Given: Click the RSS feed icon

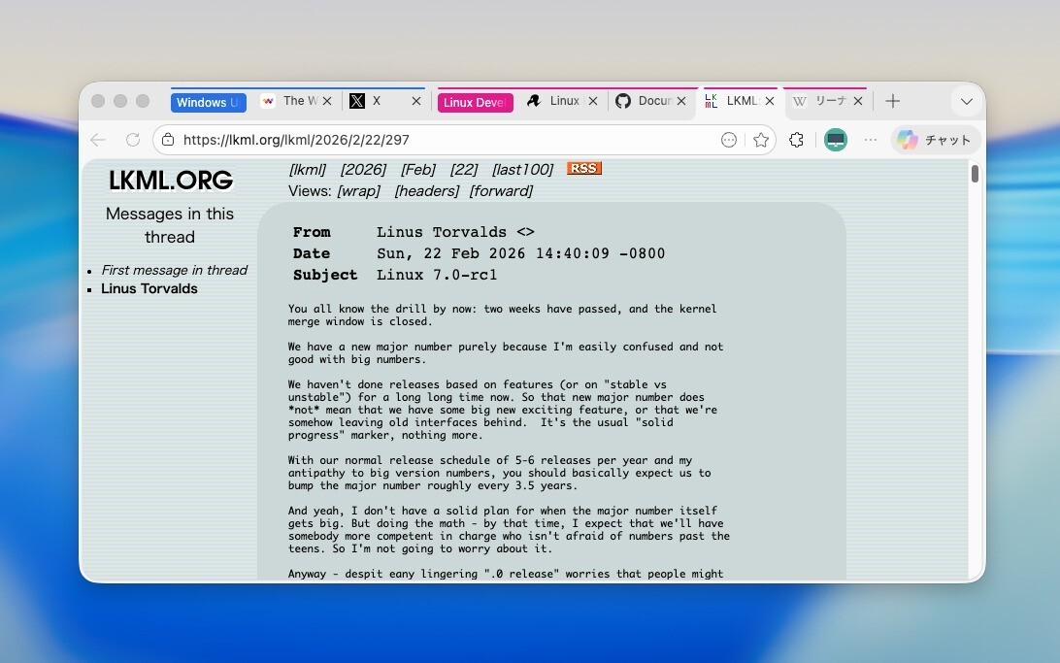Looking at the screenshot, I should (x=583, y=169).
